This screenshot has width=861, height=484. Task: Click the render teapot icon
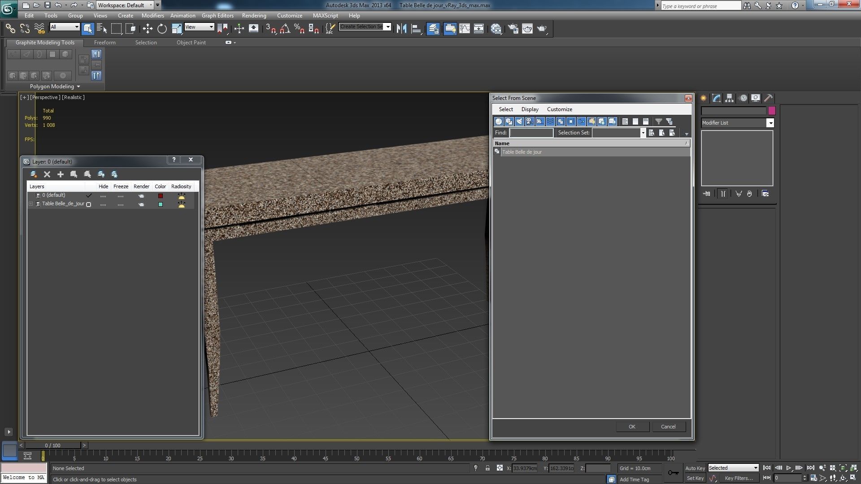tap(542, 29)
